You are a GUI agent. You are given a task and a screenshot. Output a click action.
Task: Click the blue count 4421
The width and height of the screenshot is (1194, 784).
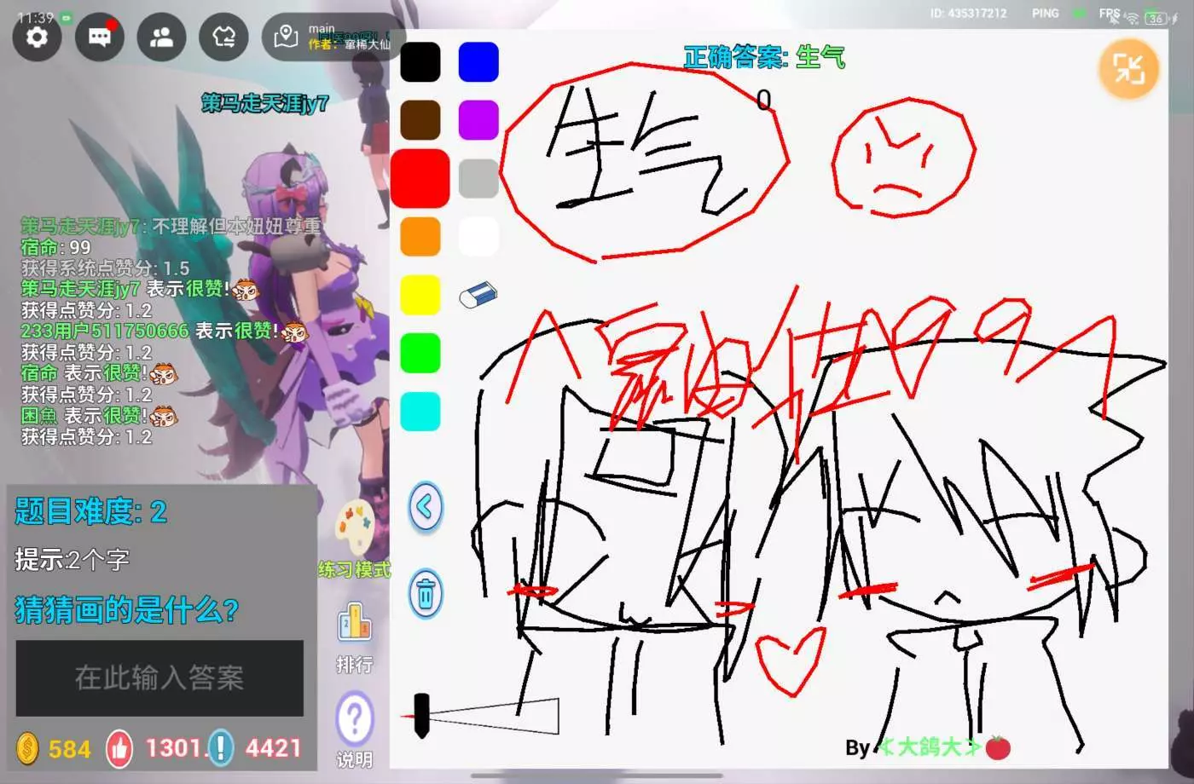273,748
